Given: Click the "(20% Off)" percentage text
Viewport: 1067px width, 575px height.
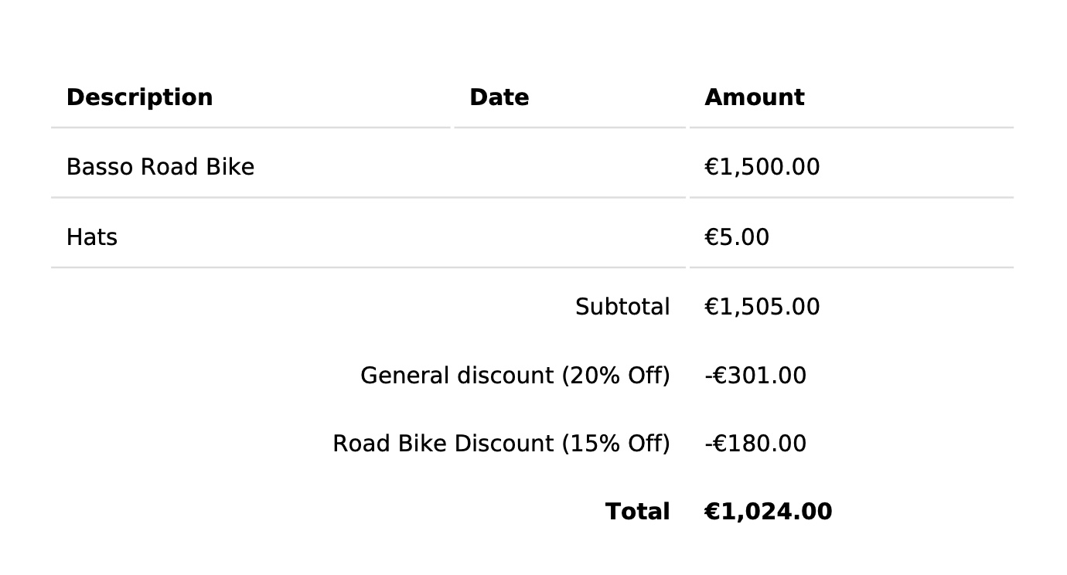Looking at the screenshot, I should 615,376.
